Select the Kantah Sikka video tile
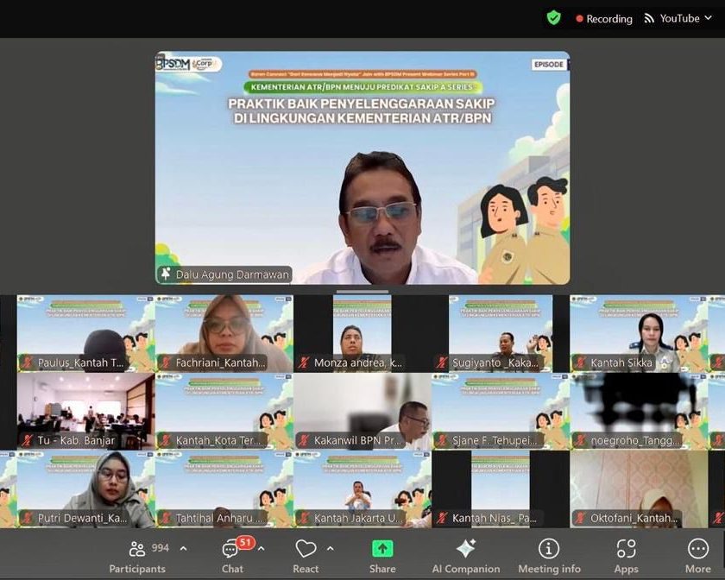The height and width of the screenshot is (580, 725). pyautogui.click(x=638, y=333)
